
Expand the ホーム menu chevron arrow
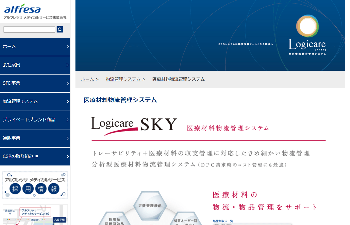coord(67,47)
